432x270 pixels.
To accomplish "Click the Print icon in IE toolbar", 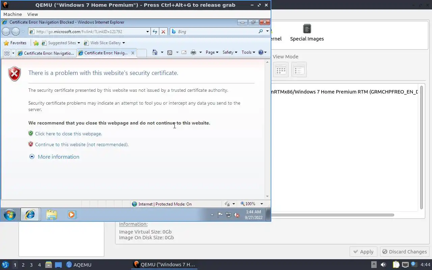I will click(193, 52).
